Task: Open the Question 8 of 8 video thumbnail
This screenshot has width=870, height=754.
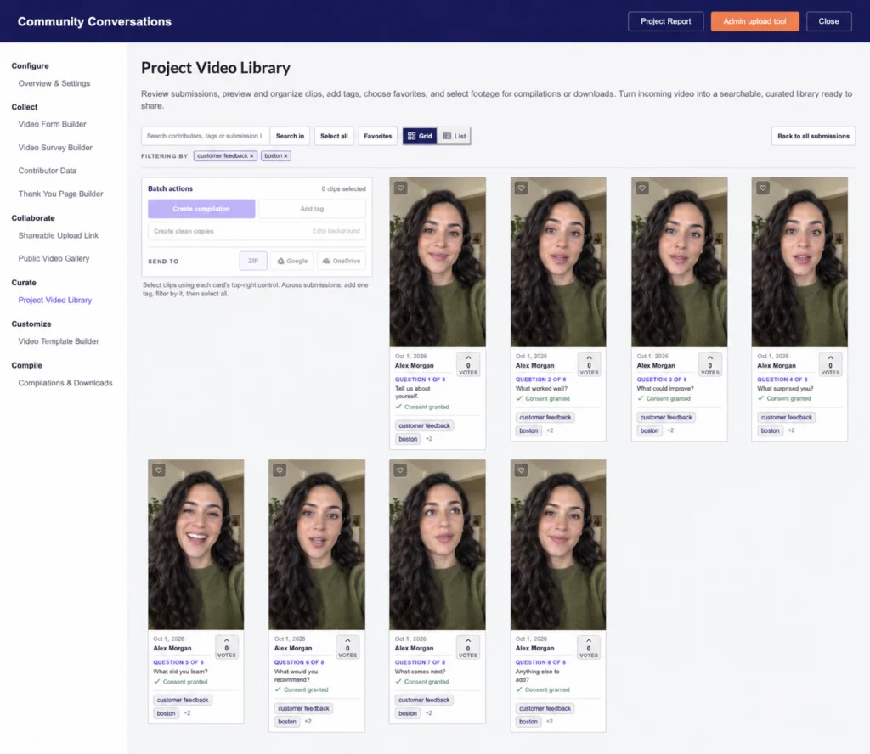Action: click(558, 544)
